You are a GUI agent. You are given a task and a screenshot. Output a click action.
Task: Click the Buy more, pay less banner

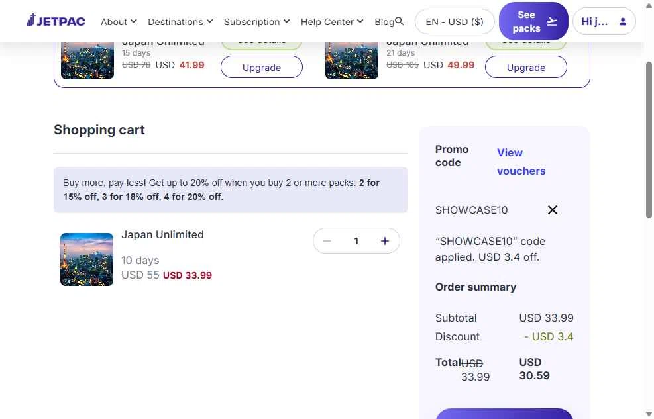click(x=231, y=190)
